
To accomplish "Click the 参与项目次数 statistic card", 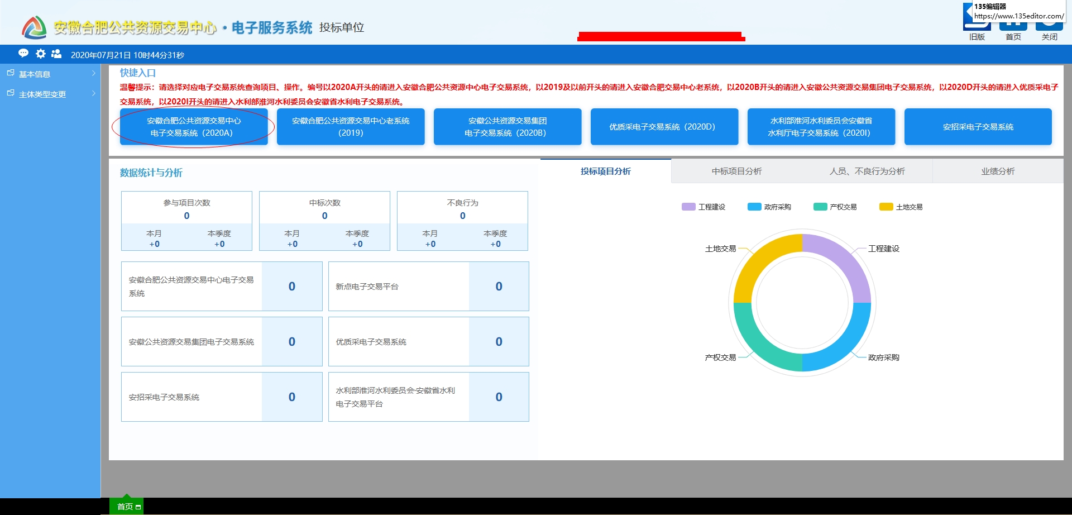I will [x=186, y=221].
